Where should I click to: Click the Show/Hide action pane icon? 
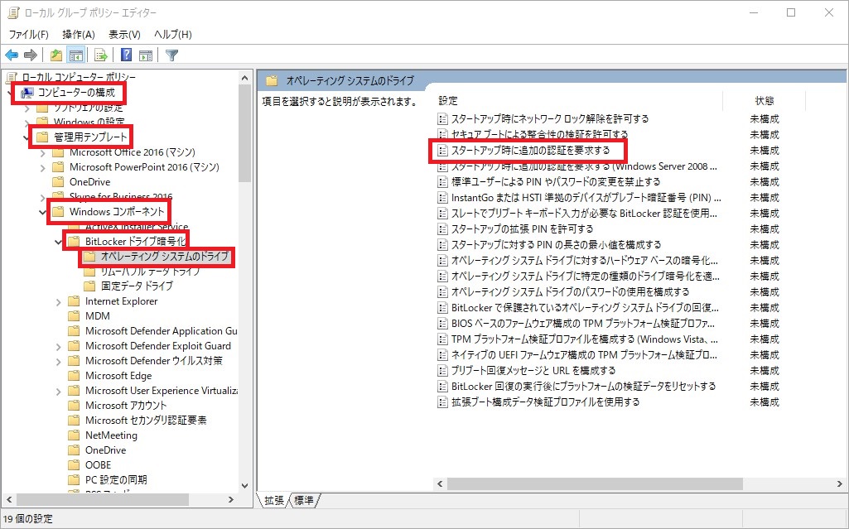pos(146,55)
